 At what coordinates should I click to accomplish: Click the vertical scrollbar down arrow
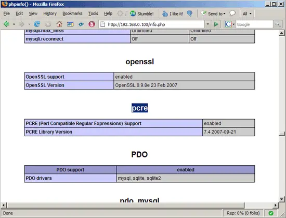pos(282,199)
